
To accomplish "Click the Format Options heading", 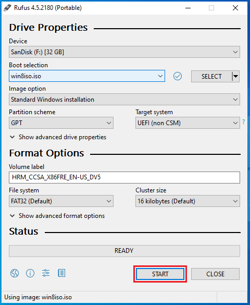I will pos(47,153).
